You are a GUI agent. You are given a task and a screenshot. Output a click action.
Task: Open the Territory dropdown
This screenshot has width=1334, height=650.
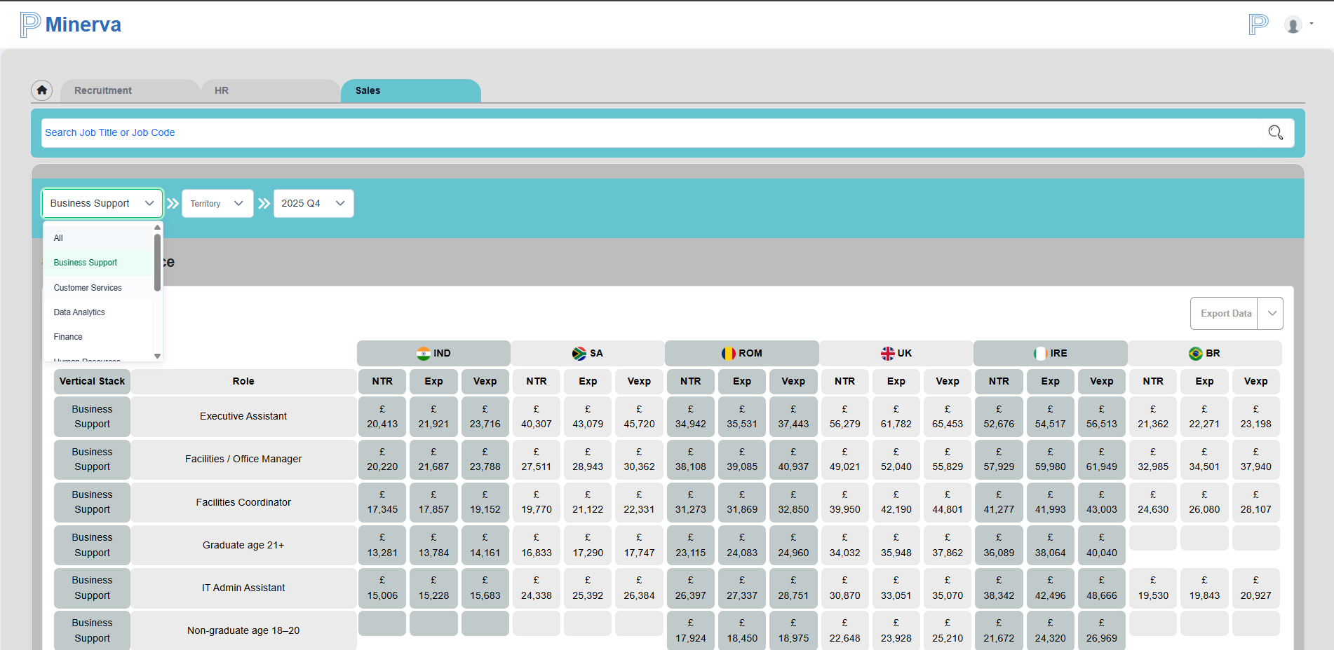point(217,203)
